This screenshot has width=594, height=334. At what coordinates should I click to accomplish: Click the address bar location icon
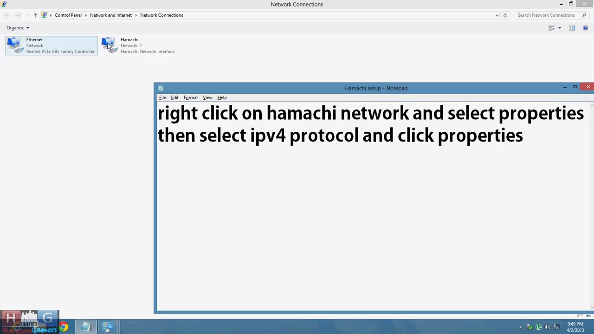point(44,15)
